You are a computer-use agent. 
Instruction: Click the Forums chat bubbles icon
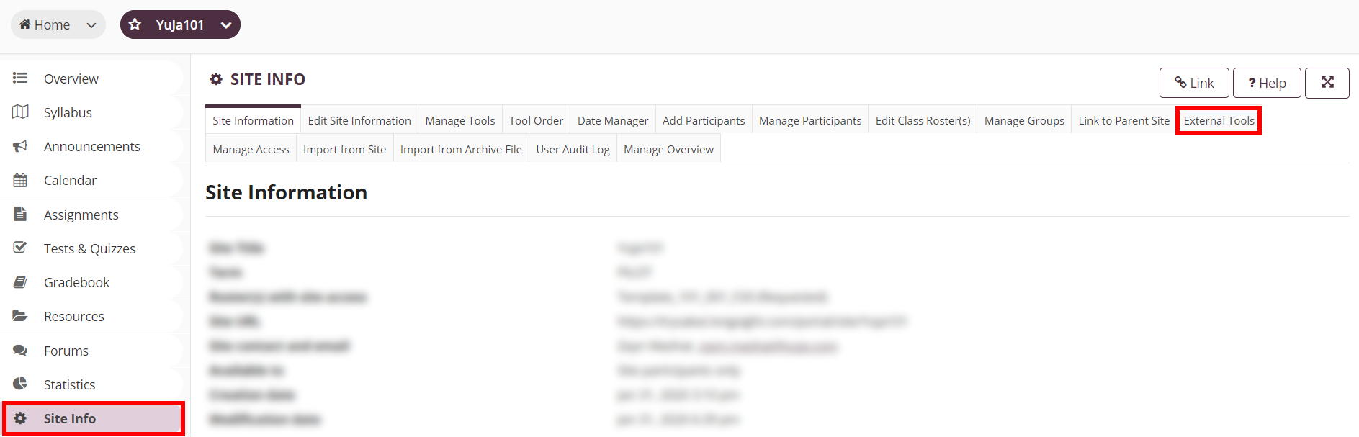click(20, 351)
